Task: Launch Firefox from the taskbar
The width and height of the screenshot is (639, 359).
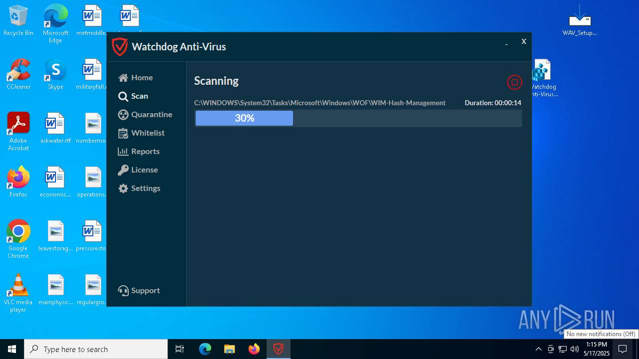Action: (x=254, y=349)
